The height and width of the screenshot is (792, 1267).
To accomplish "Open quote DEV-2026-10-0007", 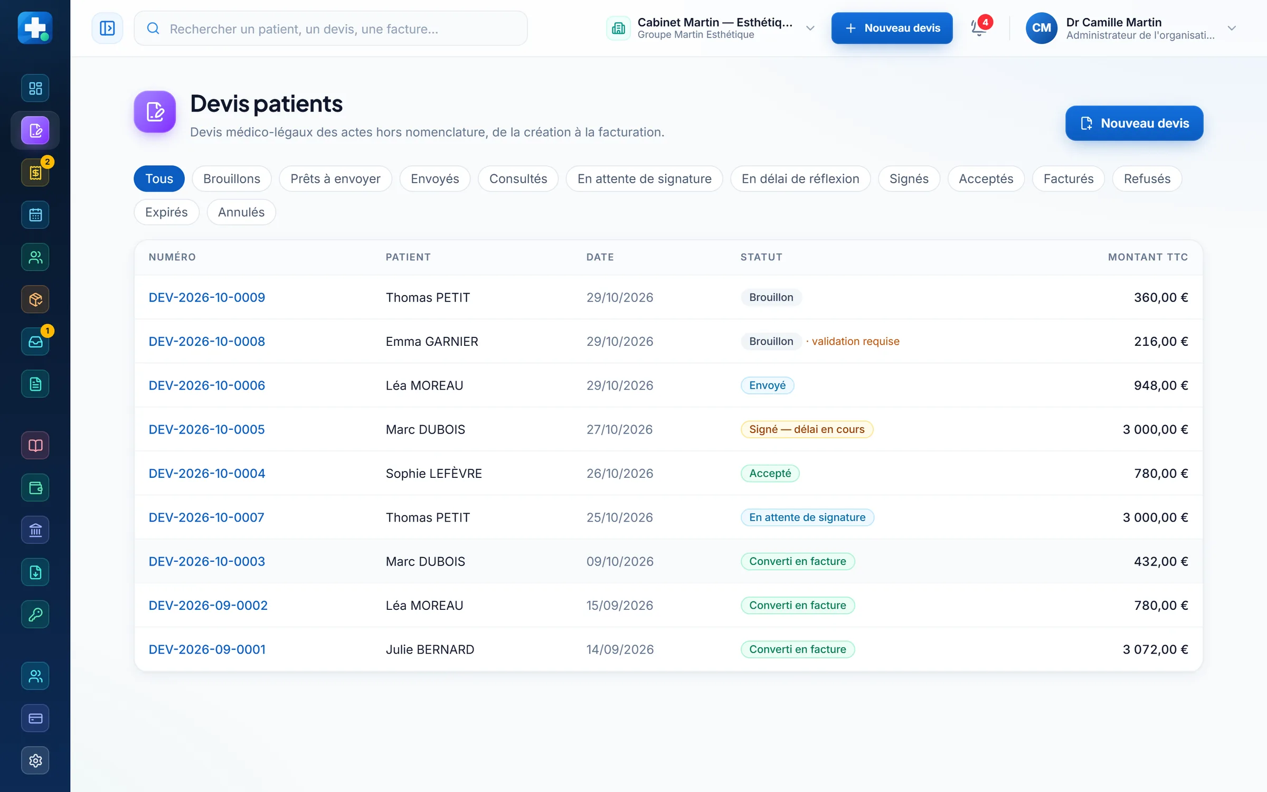I will click(206, 517).
